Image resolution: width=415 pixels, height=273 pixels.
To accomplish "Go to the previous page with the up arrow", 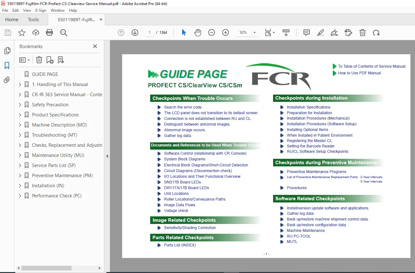I will coord(121,33).
